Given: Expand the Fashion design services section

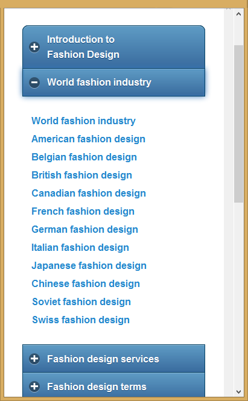Looking at the screenshot, I should pyautogui.click(x=113, y=359).
